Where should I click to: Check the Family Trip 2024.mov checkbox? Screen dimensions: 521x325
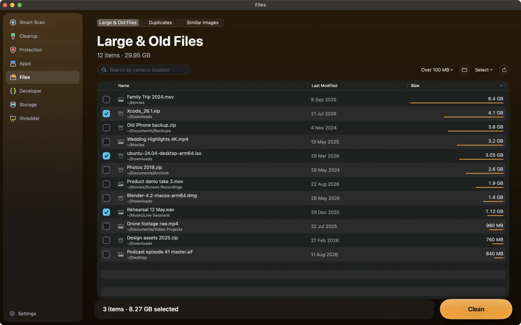pyautogui.click(x=106, y=99)
